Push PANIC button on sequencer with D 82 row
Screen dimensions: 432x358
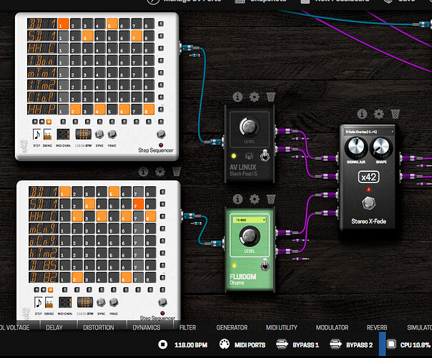click(x=114, y=303)
